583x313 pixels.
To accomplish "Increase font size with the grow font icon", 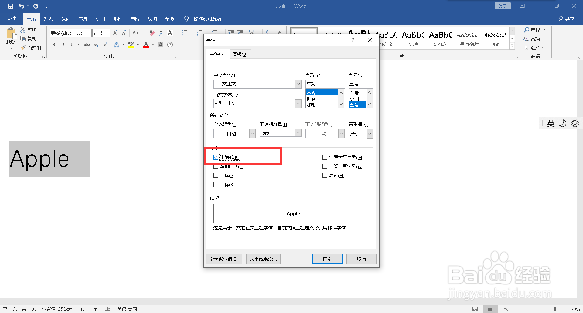I will 115,33.
